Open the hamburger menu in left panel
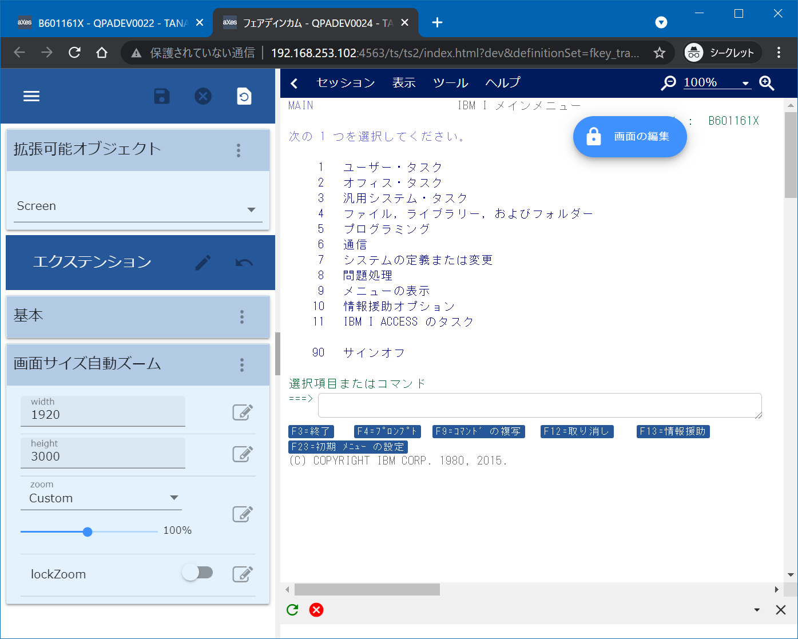The width and height of the screenshot is (798, 639). [x=31, y=96]
